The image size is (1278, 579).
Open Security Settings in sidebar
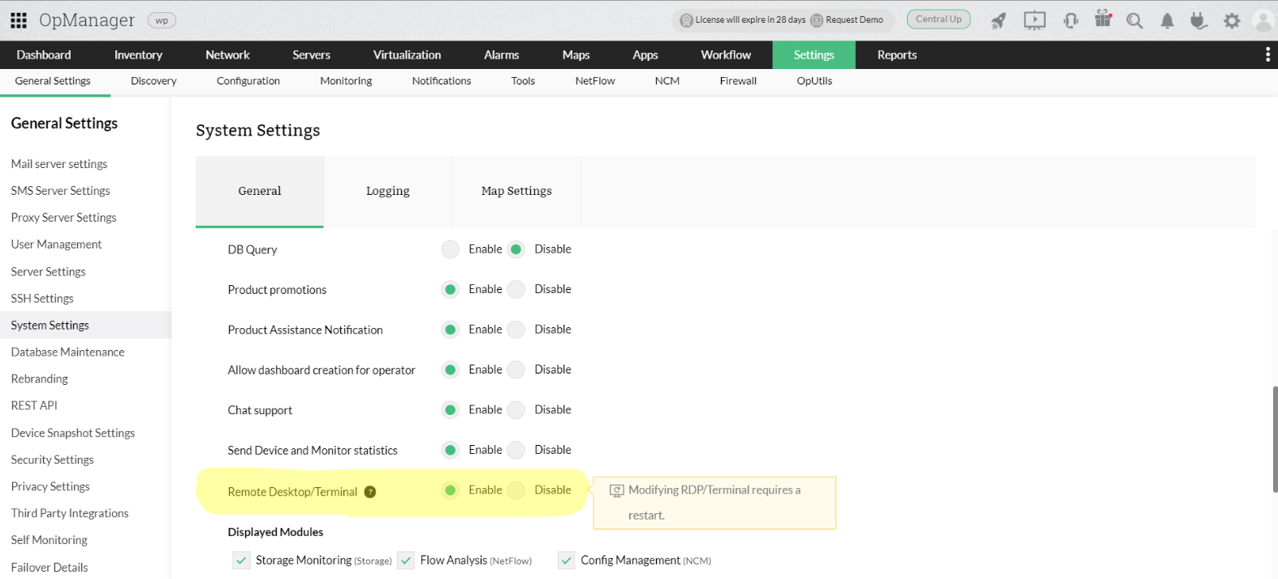52,460
